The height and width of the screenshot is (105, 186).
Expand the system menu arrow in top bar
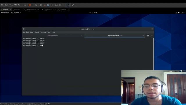(184, 13)
